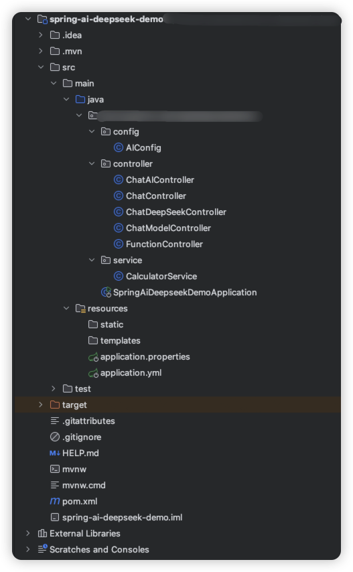Image resolution: width=353 pixels, height=572 pixels.
Task: Open application.properties file
Action: click(x=145, y=357)
